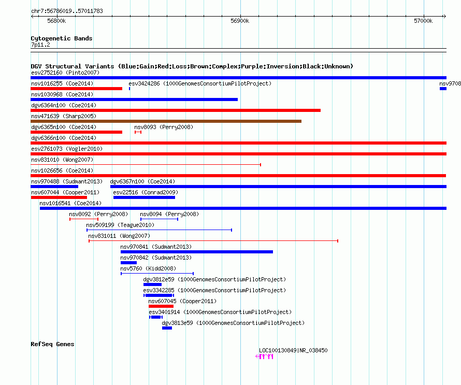
Task: Select the brown nsv471639 (Sharp2005) complex bar
Action: point(166,121)
